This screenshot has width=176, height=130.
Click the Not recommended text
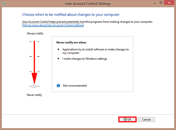(75, 86)
